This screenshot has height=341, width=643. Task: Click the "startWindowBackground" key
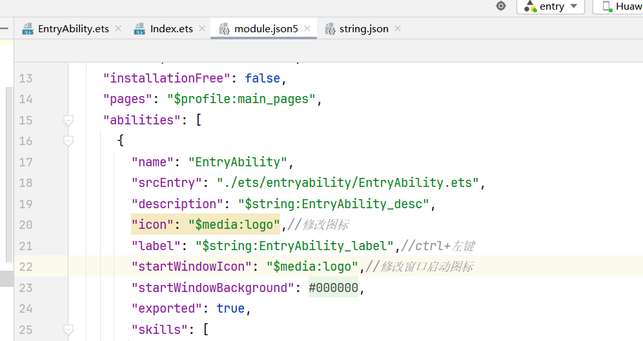point(213,287)
